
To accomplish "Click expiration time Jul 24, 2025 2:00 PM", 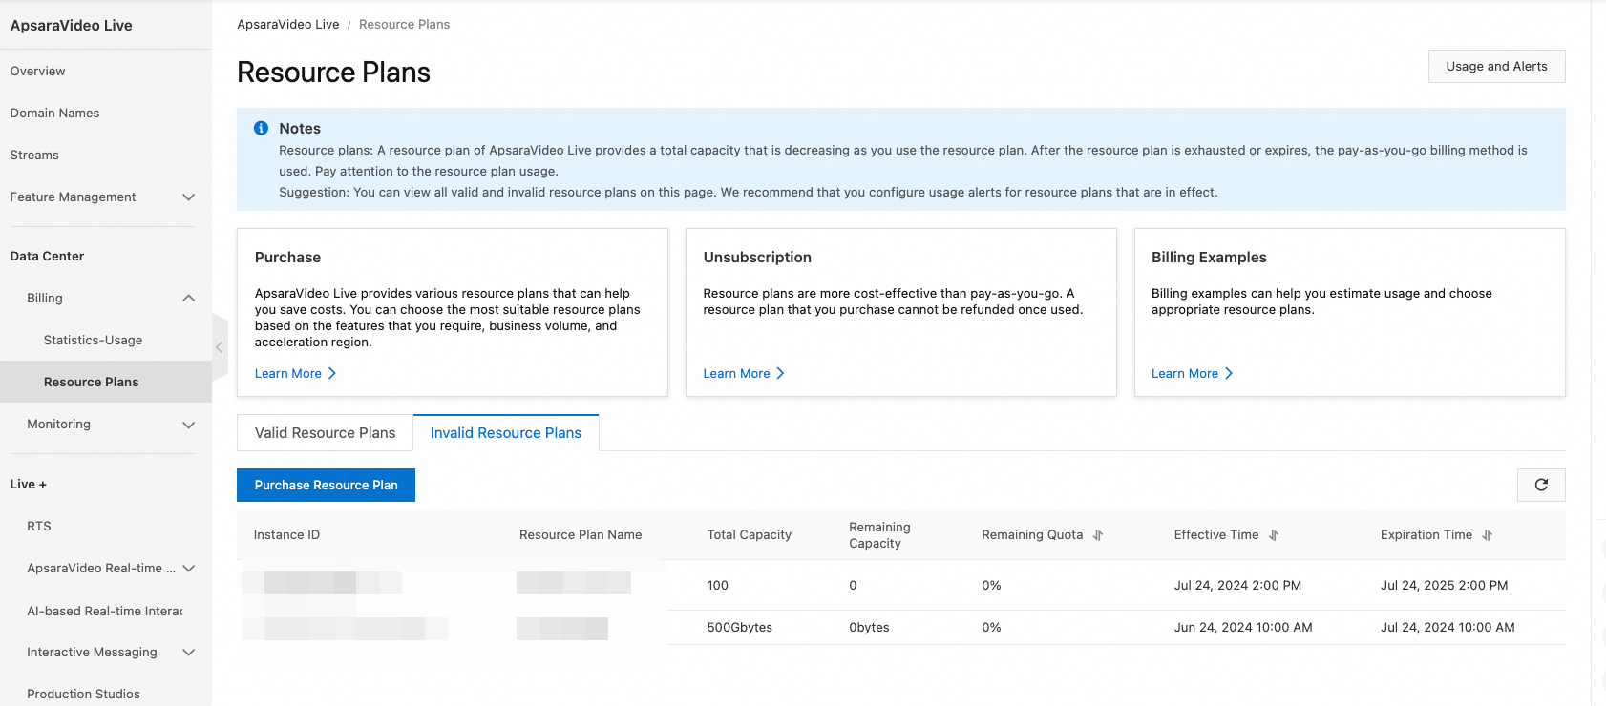I will pyautogui.click(x=1445, y=585).
